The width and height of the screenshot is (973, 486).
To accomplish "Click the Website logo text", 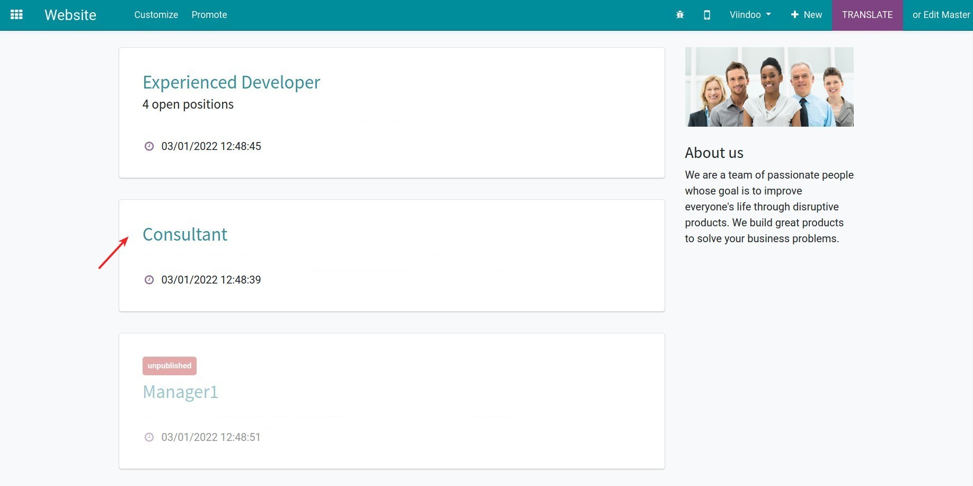I will pos(70,15).
